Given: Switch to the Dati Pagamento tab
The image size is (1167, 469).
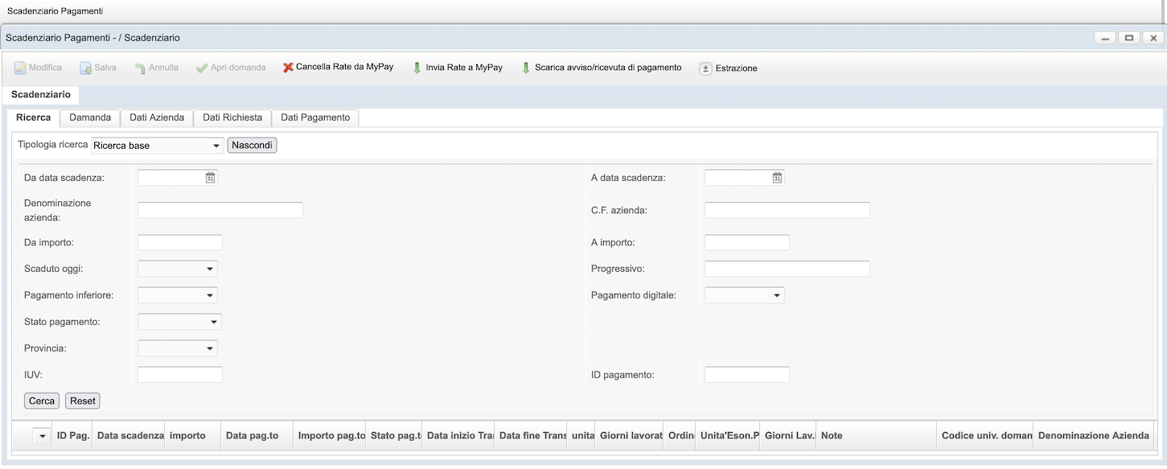Looking at the screenshot, I should [x=315, y=117].
